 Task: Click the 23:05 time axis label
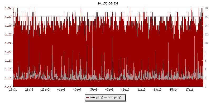point(45,90)
